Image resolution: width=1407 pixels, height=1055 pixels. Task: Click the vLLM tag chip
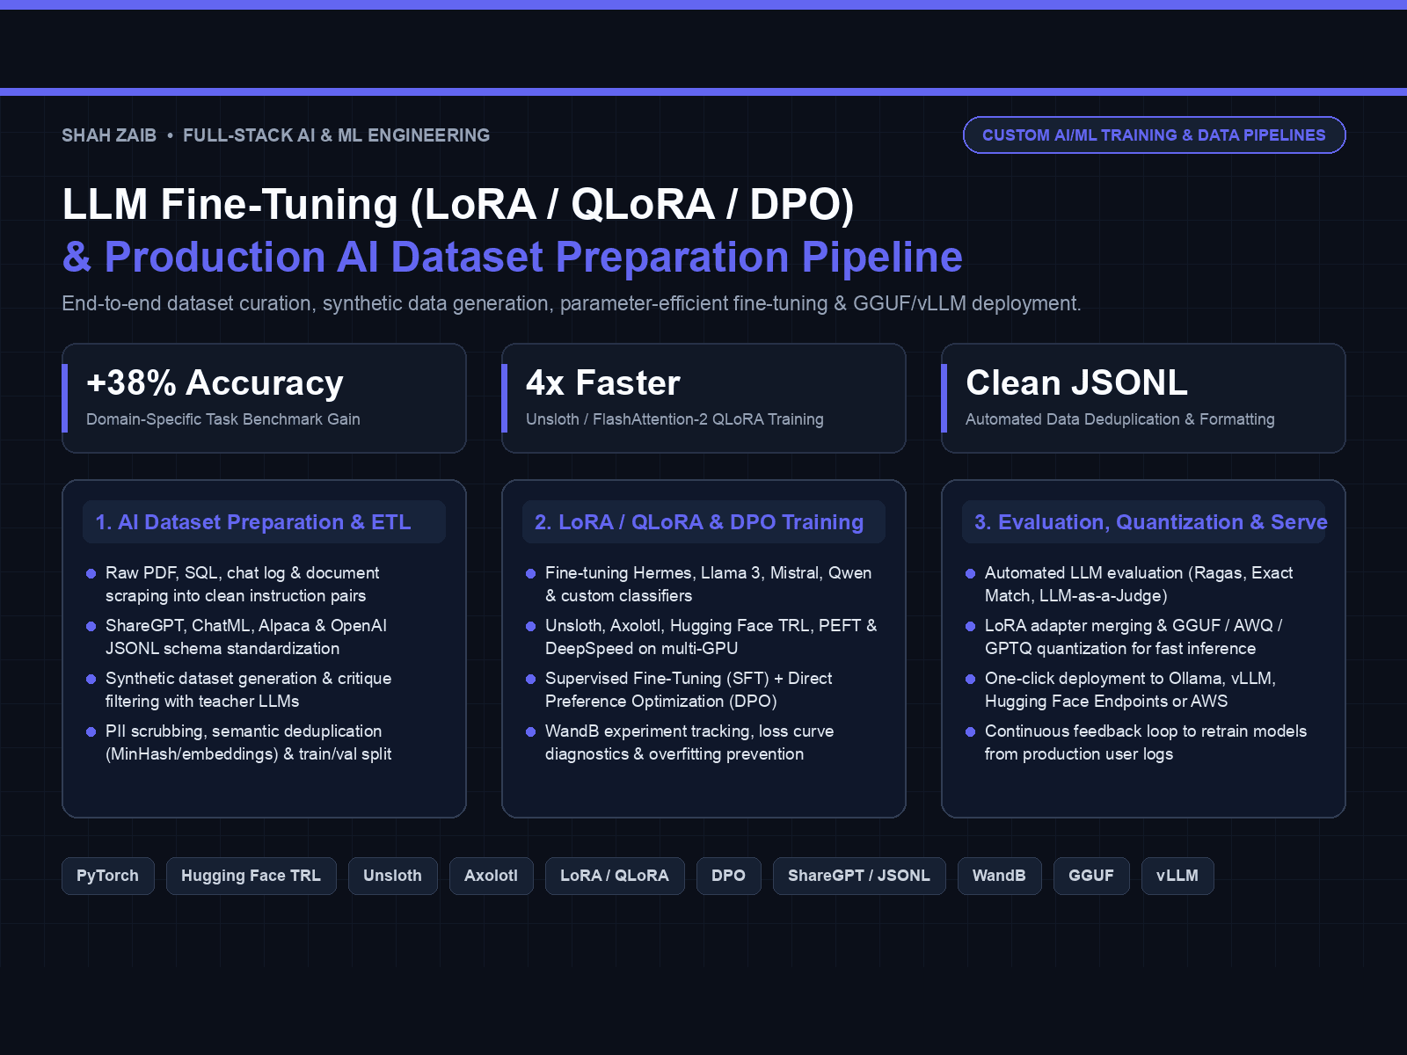tap(1177, 876)
